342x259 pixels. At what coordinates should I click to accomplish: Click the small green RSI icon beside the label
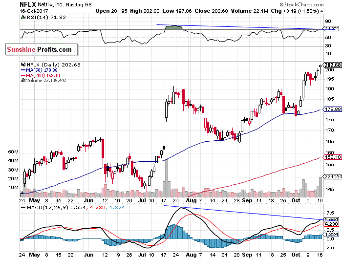pyautogui.click(x=23, y=17)
